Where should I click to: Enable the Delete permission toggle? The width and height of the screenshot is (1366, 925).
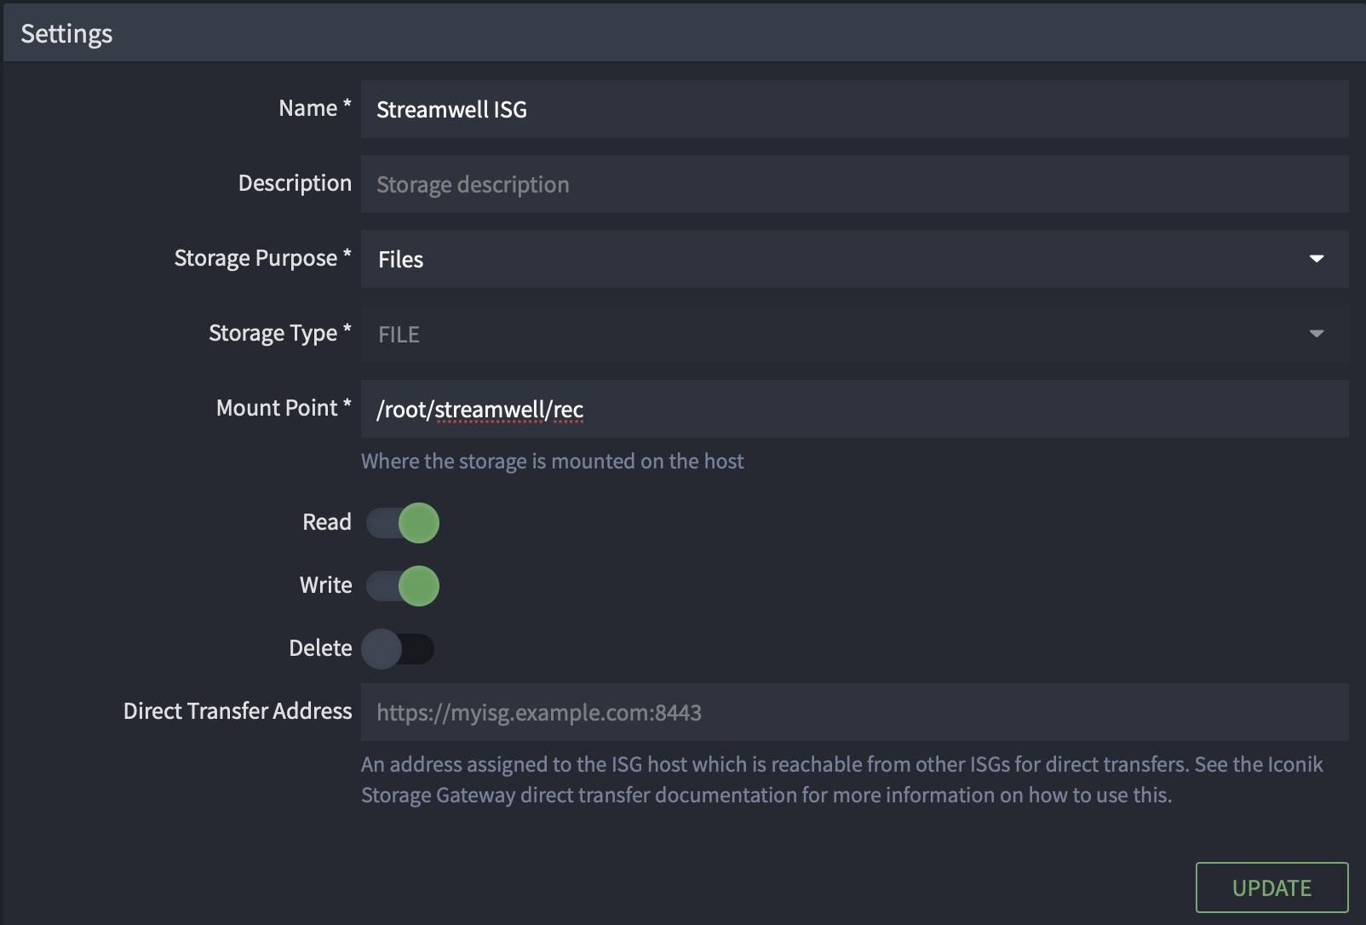tap(398, 649)
